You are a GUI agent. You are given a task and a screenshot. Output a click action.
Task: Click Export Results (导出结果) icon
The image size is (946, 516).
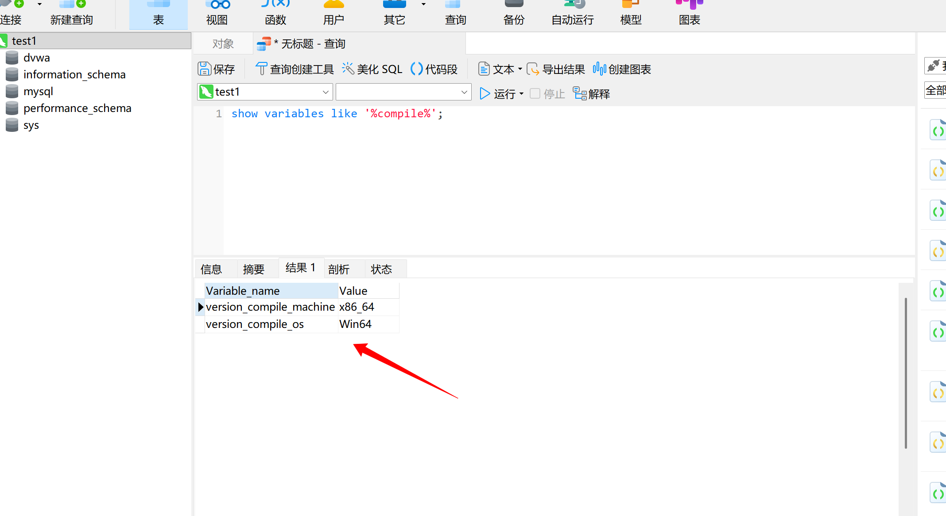(x=533, y=69)
